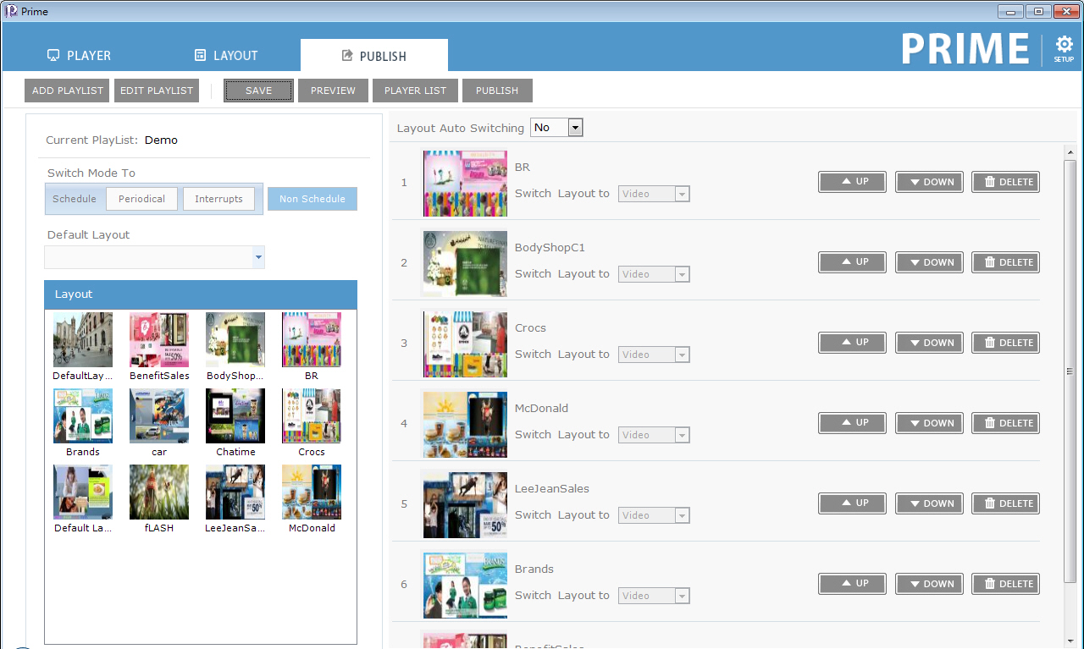
Task: Select the McDonald layout thumbnail in Layout panel
Action: [x=312, y=492]
